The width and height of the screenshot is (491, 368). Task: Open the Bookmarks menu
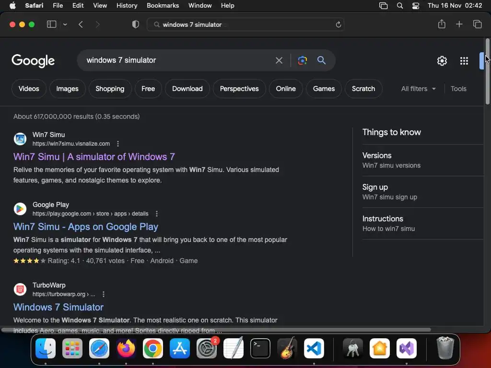163,6
